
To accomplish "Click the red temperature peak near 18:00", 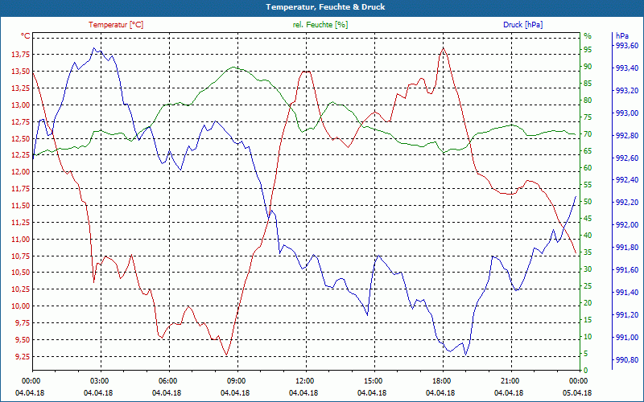I will [443, 48].
